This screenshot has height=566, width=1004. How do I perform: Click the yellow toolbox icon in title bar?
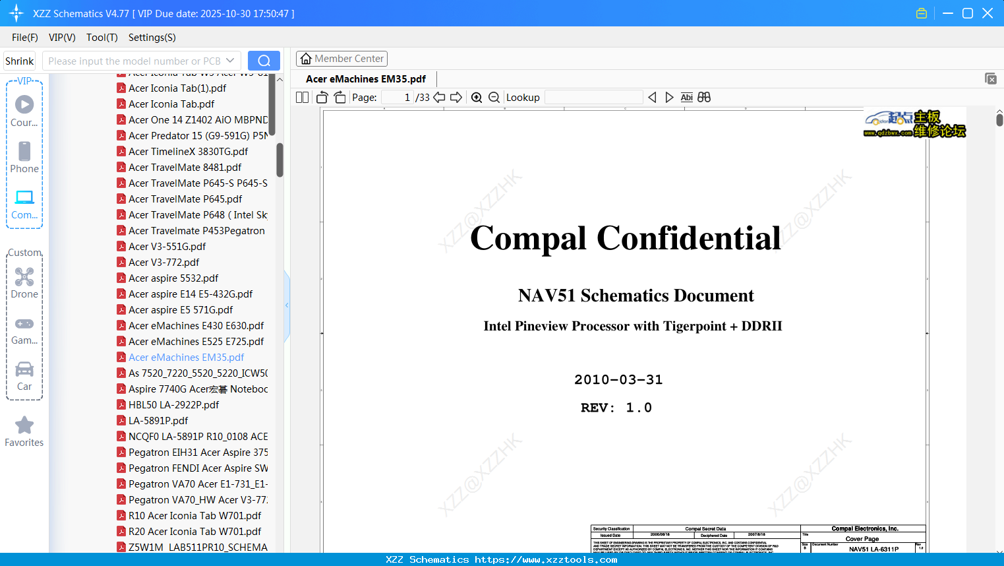coord(922,13)
